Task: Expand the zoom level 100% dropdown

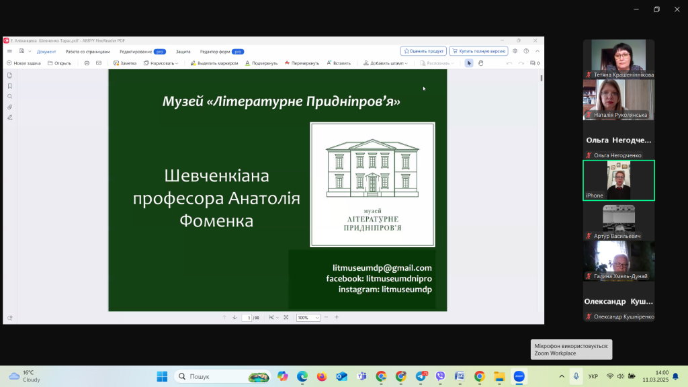Action: 316,318
